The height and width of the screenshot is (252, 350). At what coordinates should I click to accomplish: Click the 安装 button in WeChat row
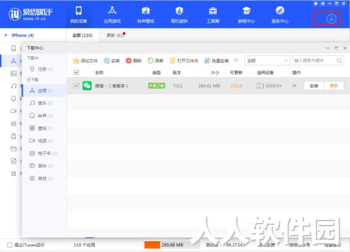point(314,86)
